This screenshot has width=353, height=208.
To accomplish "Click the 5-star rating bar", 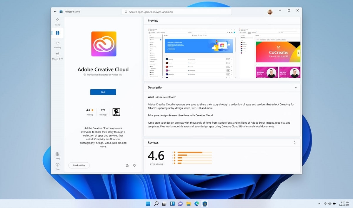I will (x=195, y=153).
